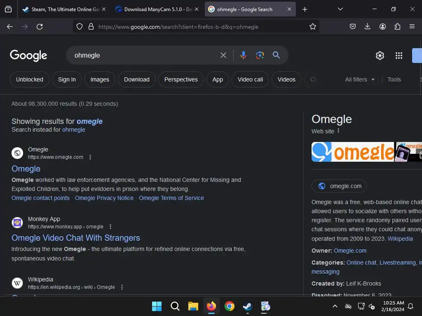Search instead for ohmegle
Screen dimensions: 422x316
73,130
